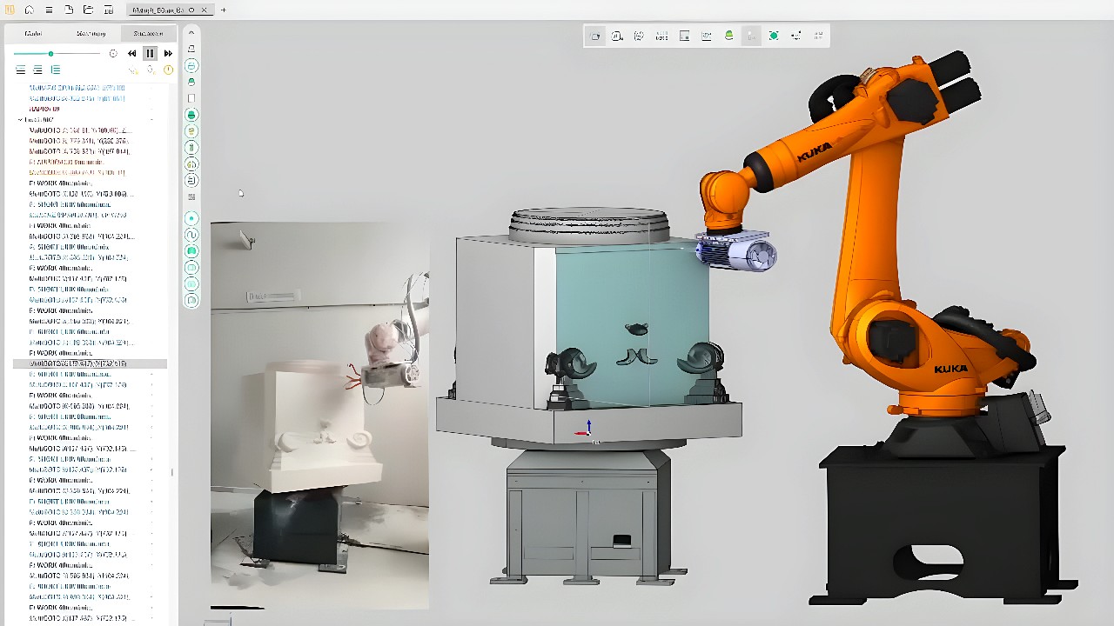Image resolution: width=1114 pixels, height=626 pixels.
Task: Switch to the Model tab
Action: coord(33,33)
